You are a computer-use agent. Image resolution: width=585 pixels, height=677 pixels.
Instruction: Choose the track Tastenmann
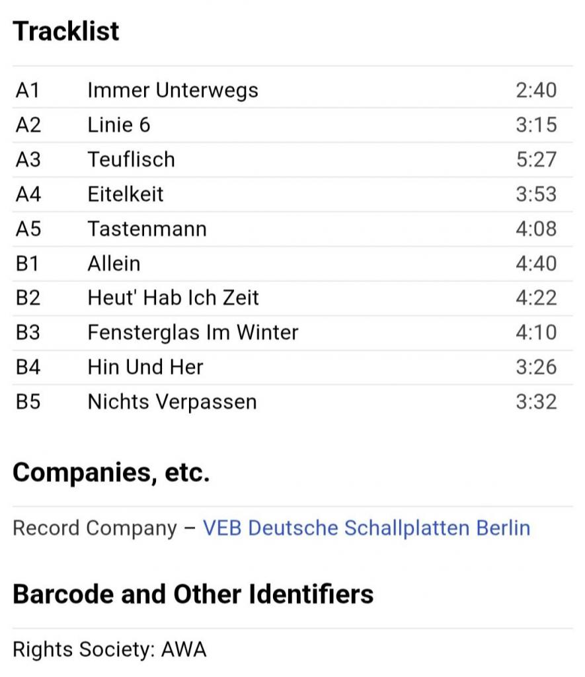(x=147, y=229)
